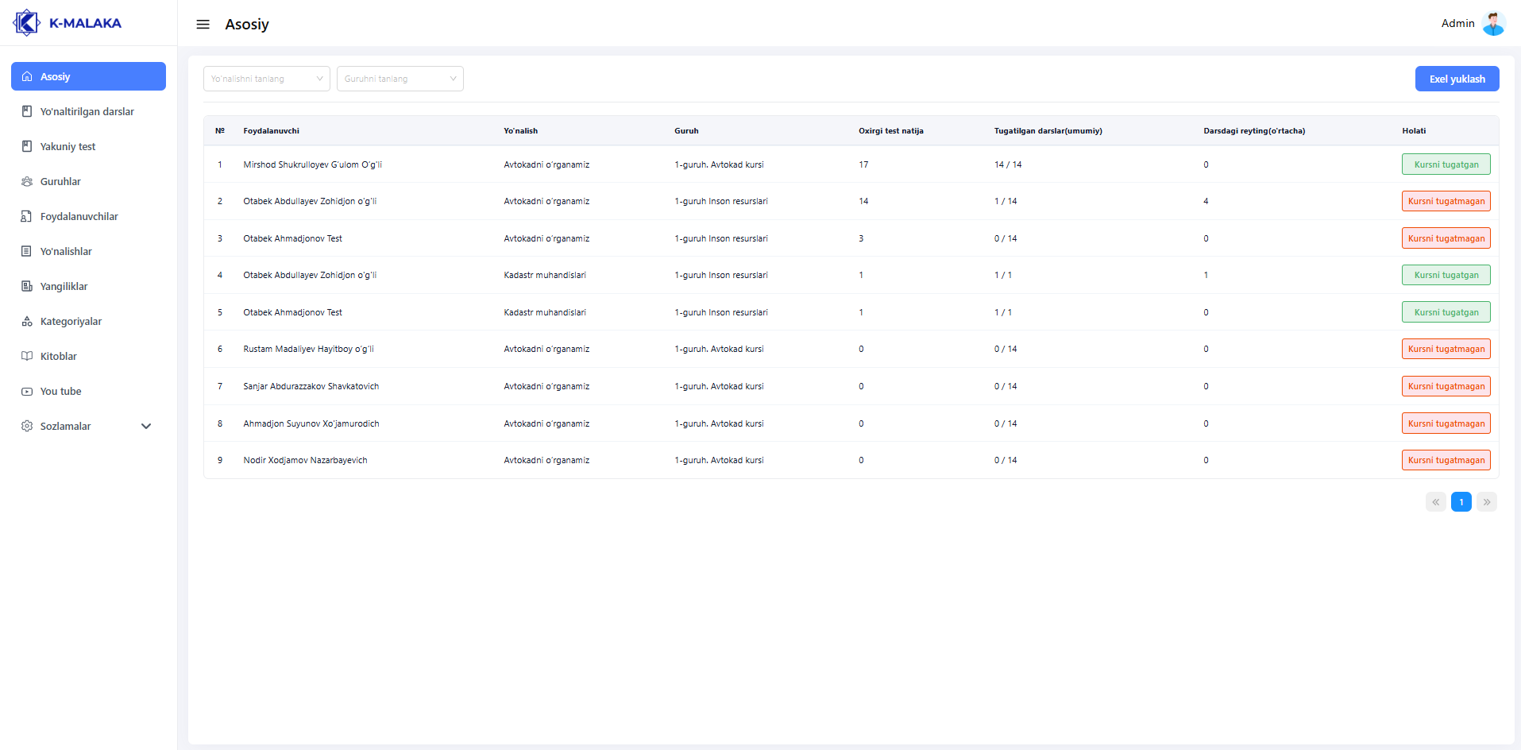Click the Guruhlar people icon
This screenshot has width=1521, height=750.
point(27,182)
